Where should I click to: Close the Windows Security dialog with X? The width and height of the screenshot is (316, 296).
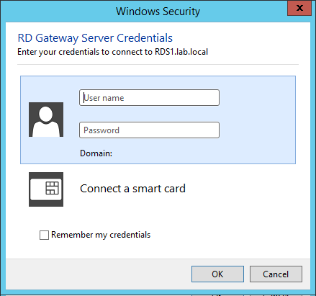(299, 8)
